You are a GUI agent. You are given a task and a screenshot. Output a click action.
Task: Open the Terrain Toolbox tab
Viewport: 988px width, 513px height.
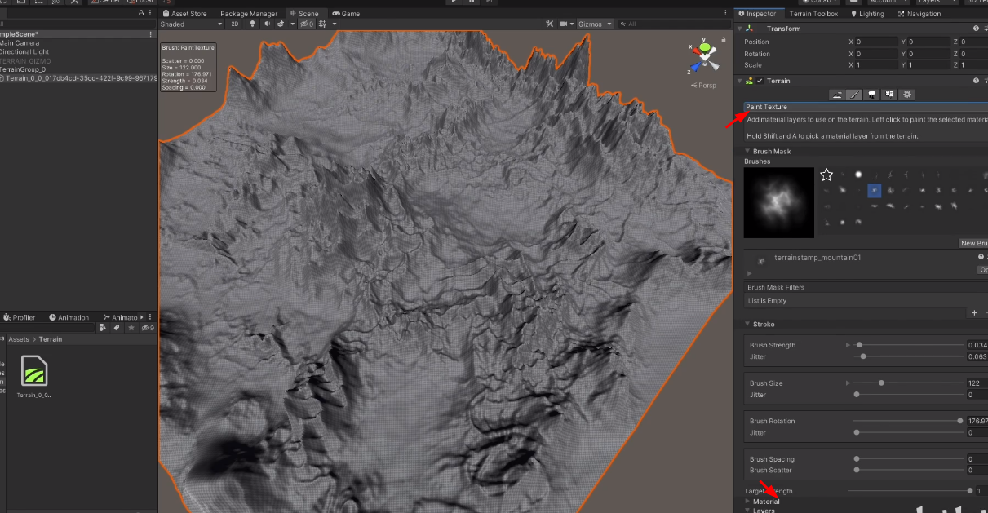814,14
